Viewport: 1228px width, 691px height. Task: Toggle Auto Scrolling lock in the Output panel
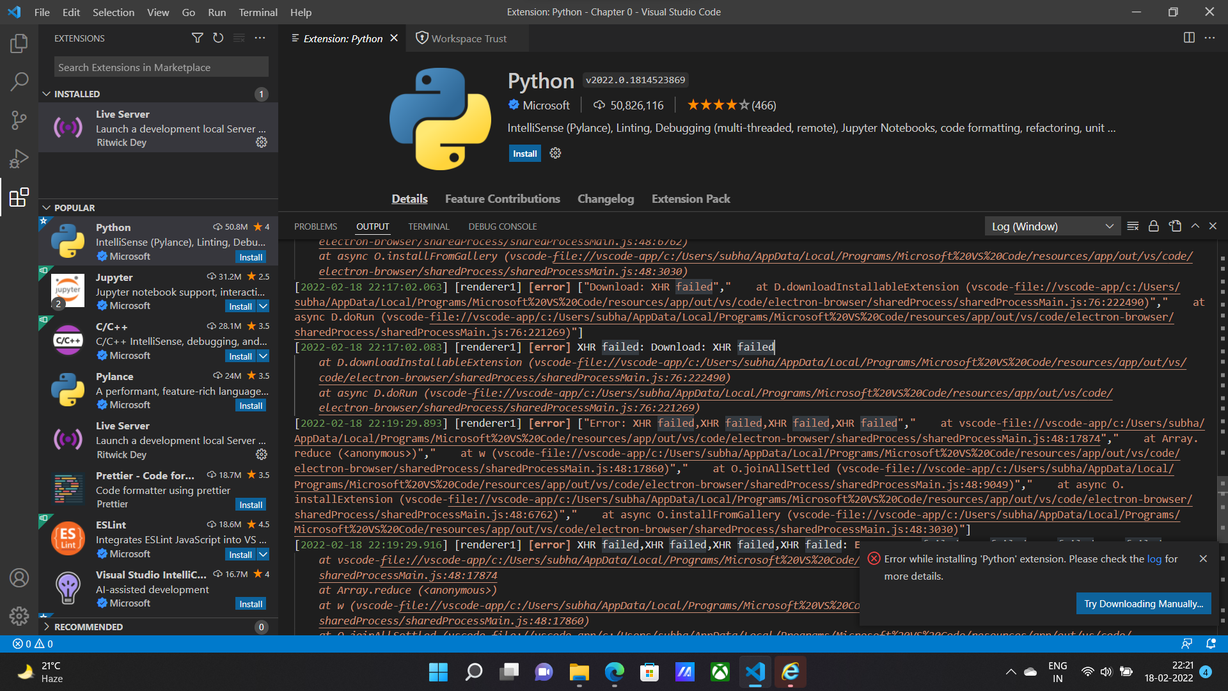[x=1153, y=225]
